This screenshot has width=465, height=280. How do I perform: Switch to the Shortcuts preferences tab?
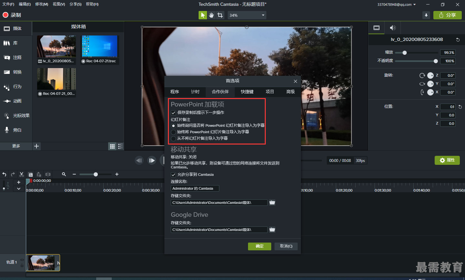tap(247, 92)
